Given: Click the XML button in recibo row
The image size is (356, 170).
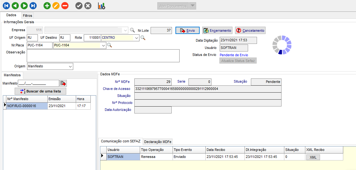Looking at the screenshot, I should pos(313,157).
